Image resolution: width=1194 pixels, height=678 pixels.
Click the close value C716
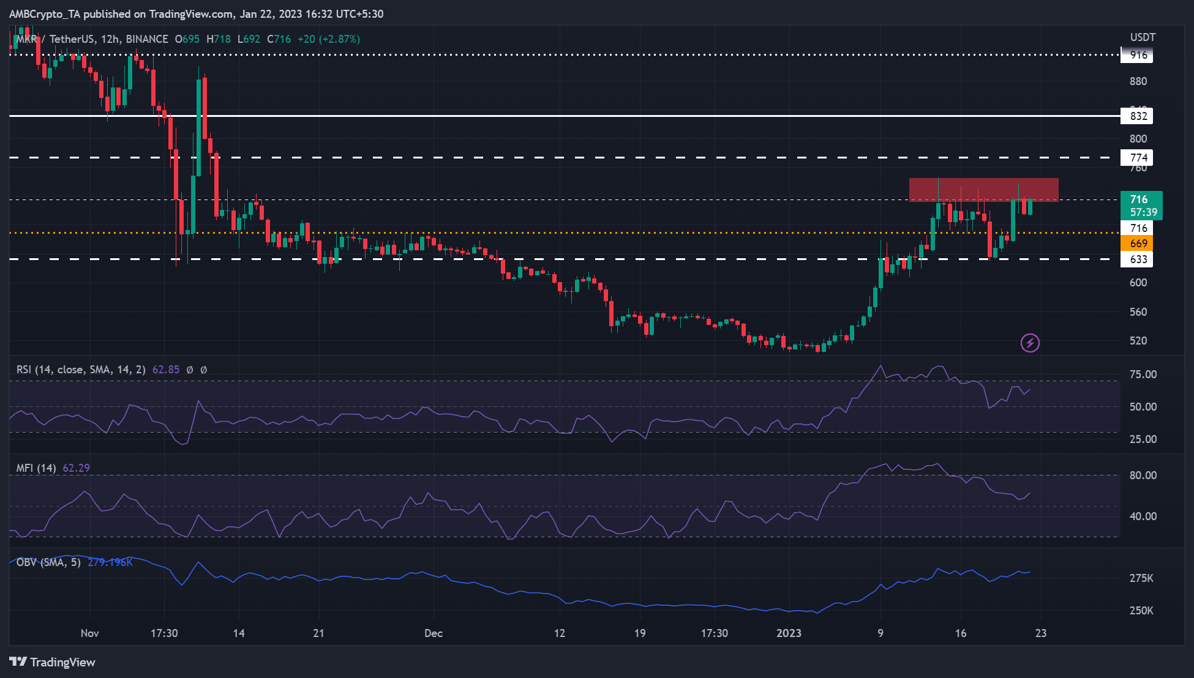[279, 39]
